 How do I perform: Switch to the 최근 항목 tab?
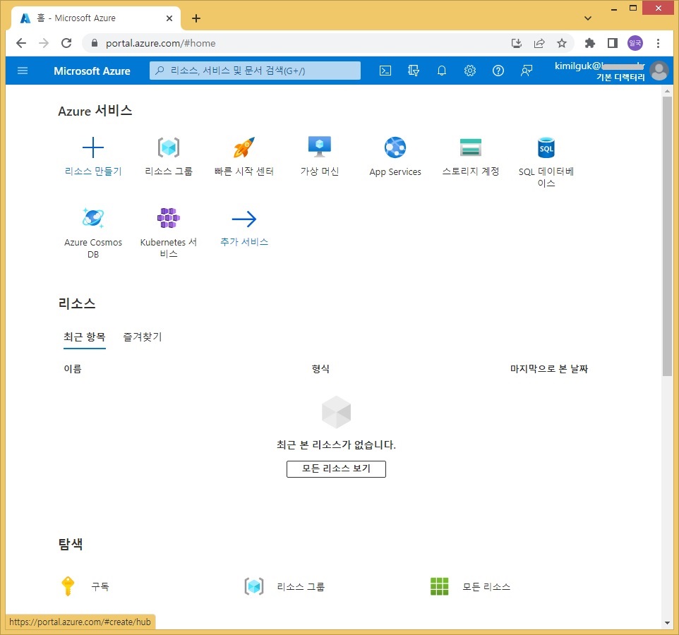pyautogui.click(x=85, y=337)
